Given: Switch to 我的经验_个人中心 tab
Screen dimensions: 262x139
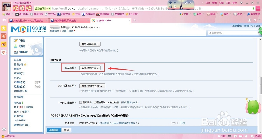Looking at the screenshot, I should coord(28,20).
